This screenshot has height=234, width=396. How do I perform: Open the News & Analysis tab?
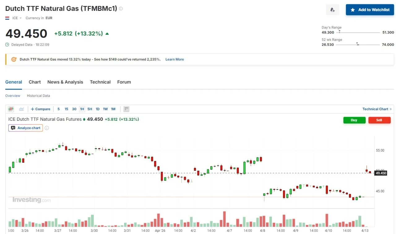pos(65,82)
